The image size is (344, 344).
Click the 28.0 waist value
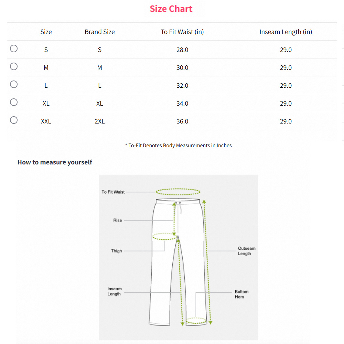pos(182,50)
